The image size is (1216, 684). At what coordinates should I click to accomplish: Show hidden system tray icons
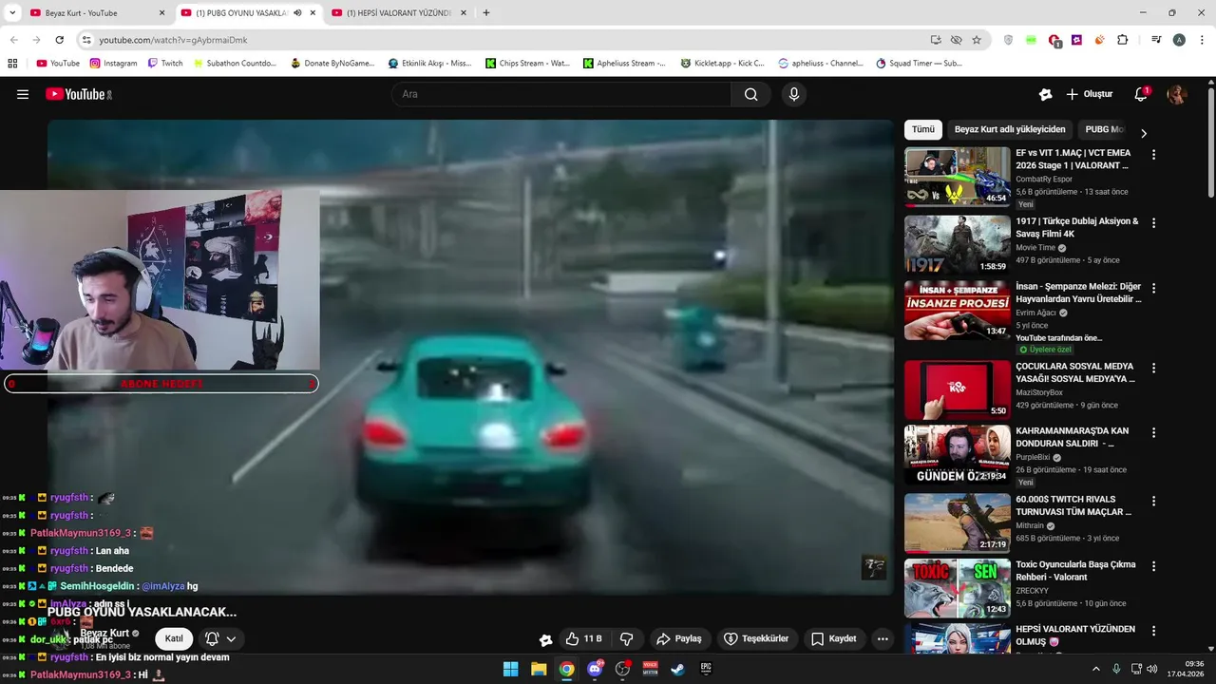[x=1095, y=669]
